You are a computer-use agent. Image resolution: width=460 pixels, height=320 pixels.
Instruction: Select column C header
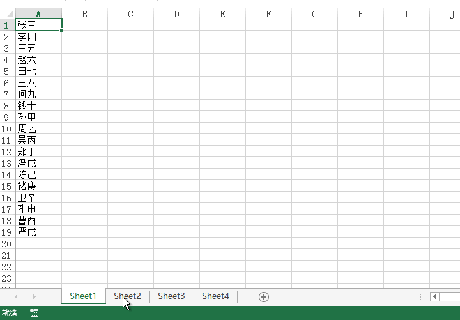pyautogui.click(x=130, y=14)
